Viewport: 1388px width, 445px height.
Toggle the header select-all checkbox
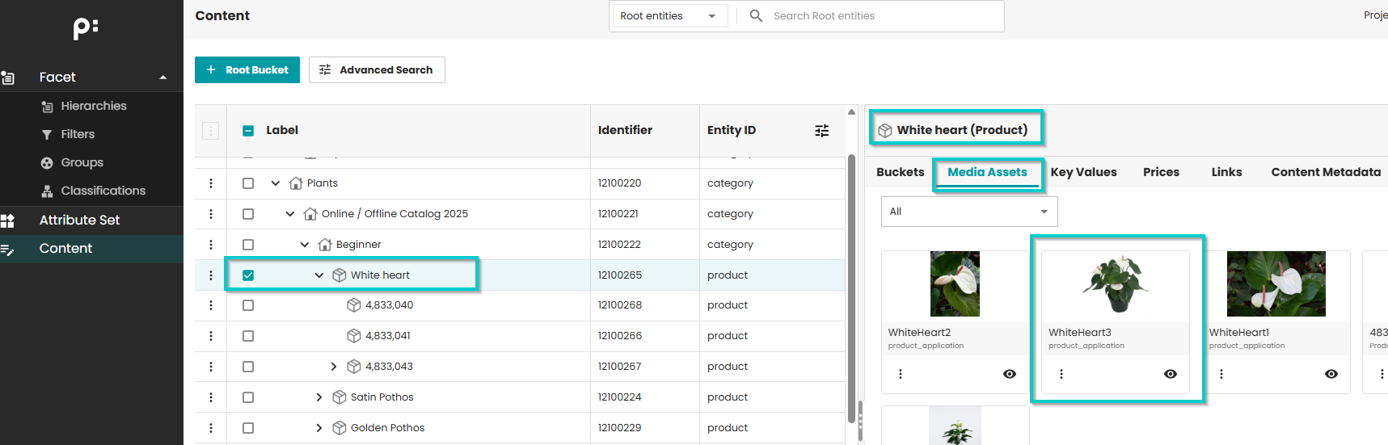point(248,130)
